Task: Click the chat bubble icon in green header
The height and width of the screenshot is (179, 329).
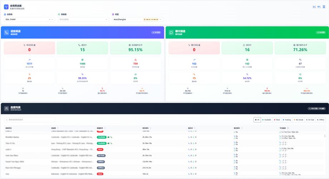Action: [x=171, y=32]
